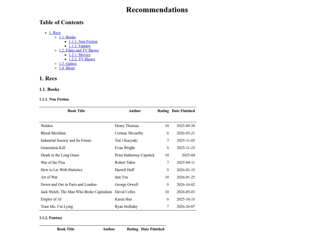This screenshot has height=235, width=314.
Task: Jump to '1.2.2. TV Shows' link
Action: pos(82,59)
